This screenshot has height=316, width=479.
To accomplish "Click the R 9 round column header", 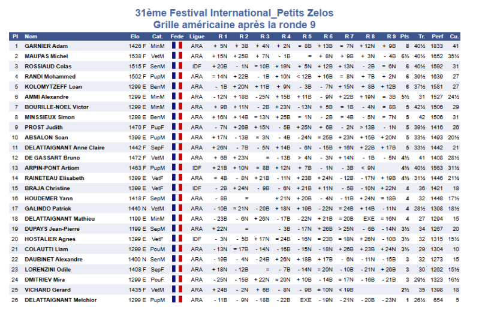I will (x=391, y=36).
